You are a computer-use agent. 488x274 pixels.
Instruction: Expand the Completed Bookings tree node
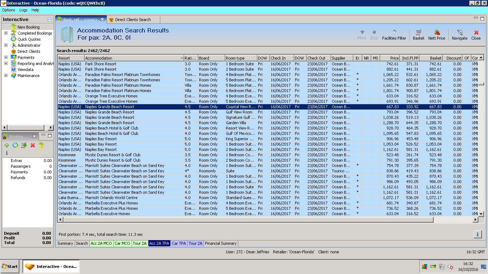6,33
